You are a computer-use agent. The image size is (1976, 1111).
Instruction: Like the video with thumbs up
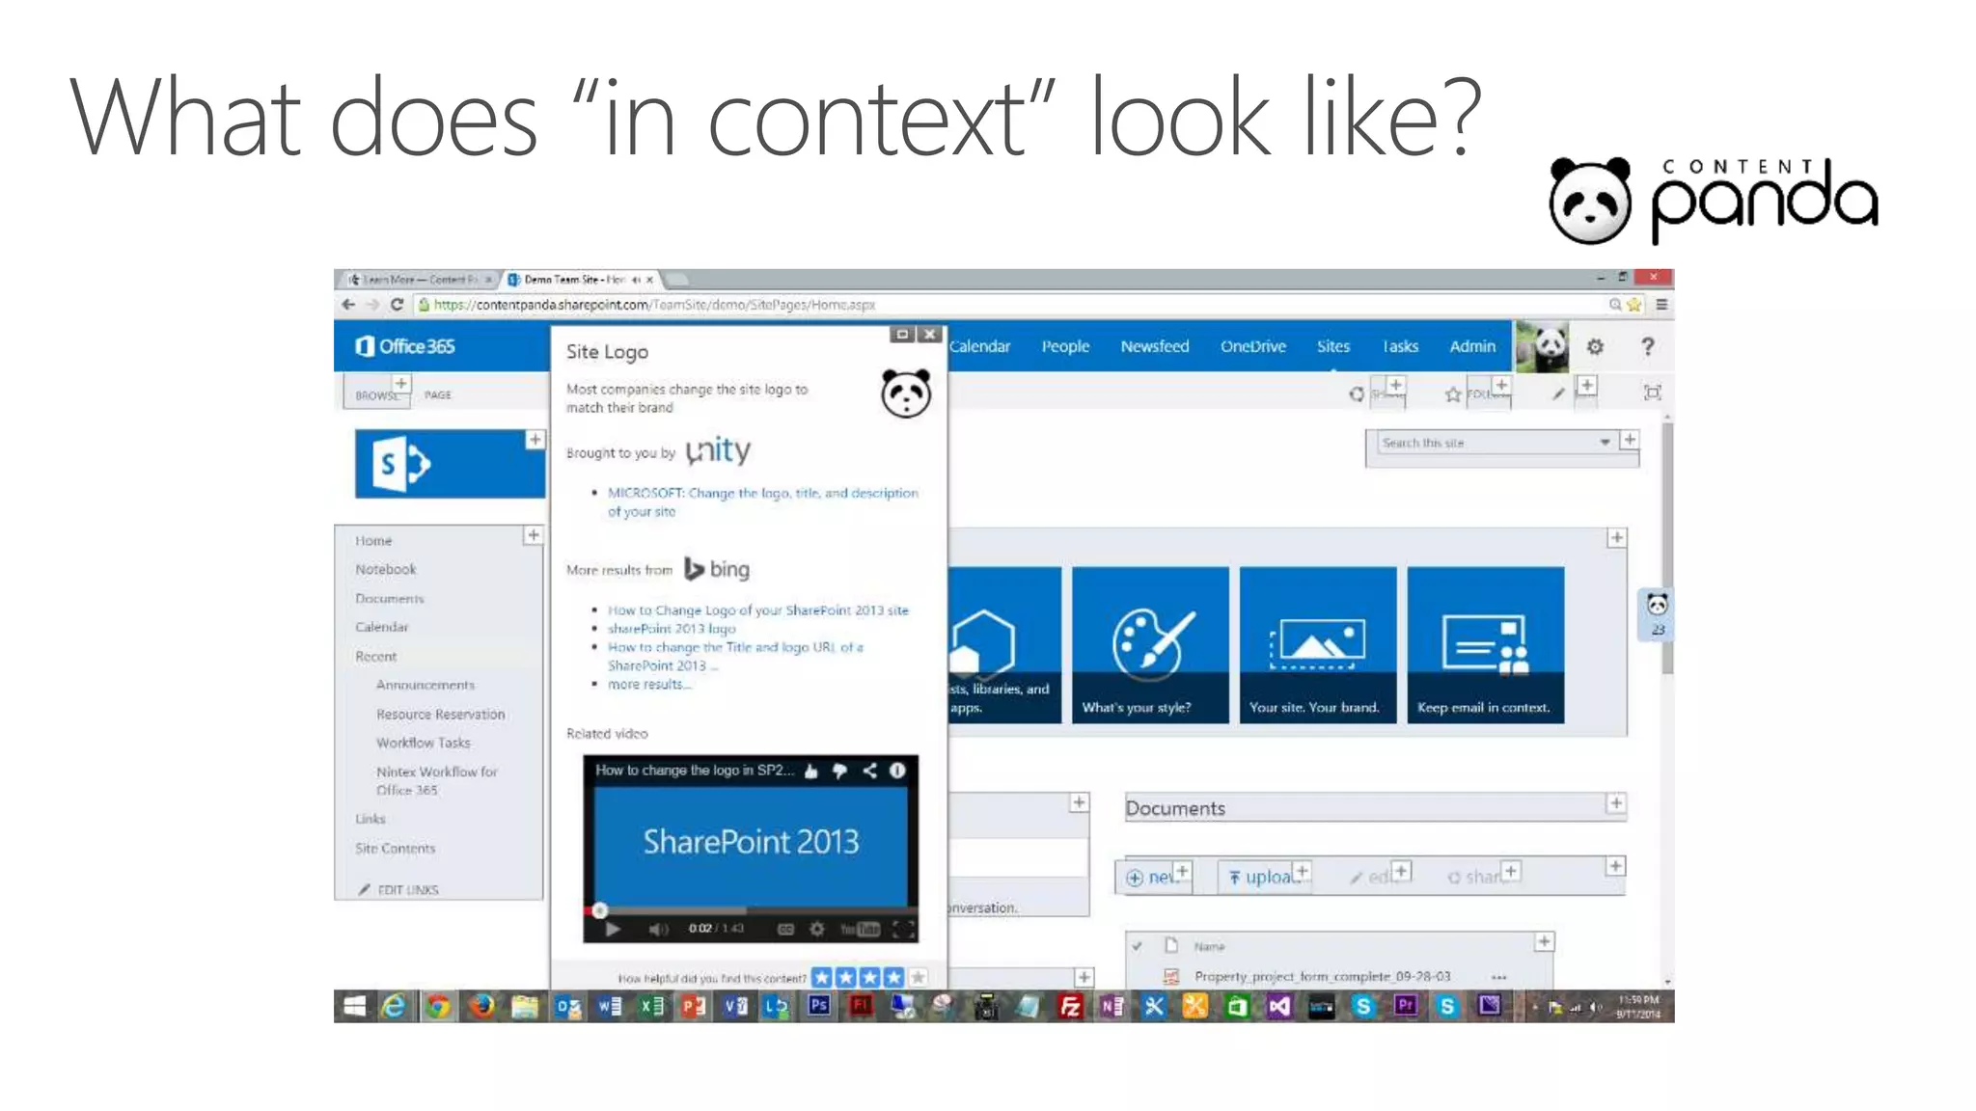point(811,771)
